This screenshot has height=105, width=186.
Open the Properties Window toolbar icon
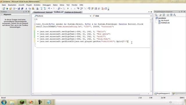click(92, 8)
